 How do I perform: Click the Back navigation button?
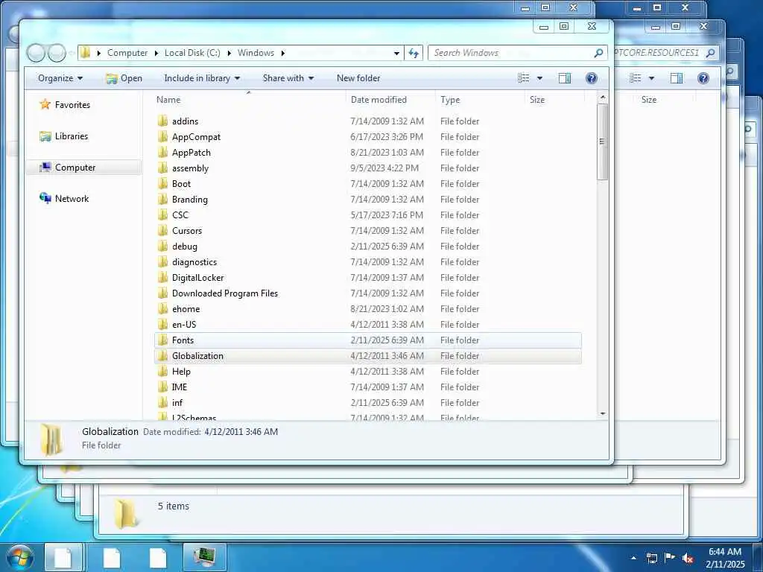pyautogui.click(x=36, y=53)
